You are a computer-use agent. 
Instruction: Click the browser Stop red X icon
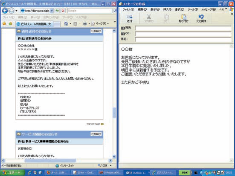[x=63, y=11]
